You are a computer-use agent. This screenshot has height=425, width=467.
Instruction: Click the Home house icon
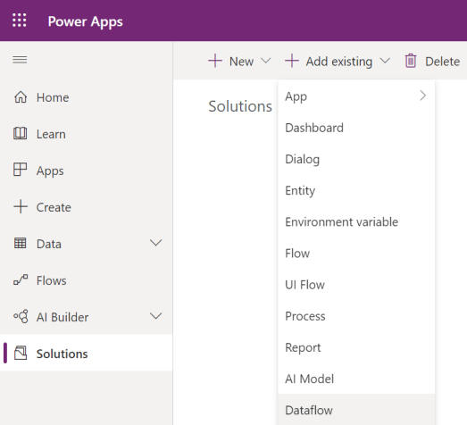click(21, 97)
